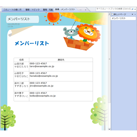Click the vertical scrollbar thumb
The height and width of the screenshot is (137, 137).
pos(109,59)
